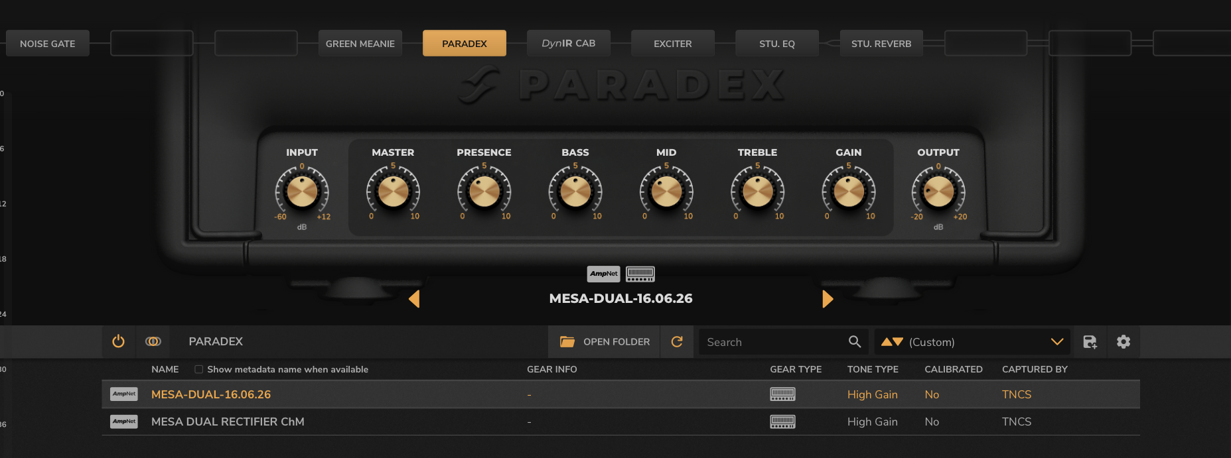Sort by GEAR TYPE column header
1231x458 pixels.
(796, 369)
